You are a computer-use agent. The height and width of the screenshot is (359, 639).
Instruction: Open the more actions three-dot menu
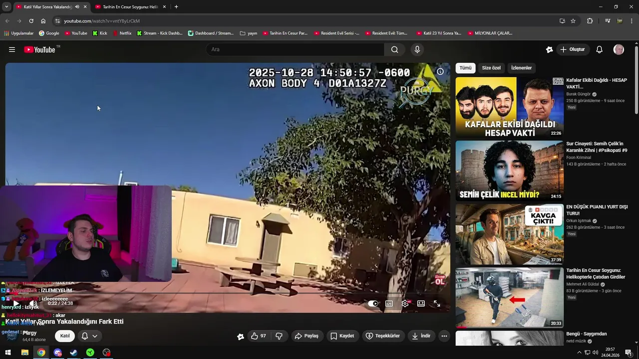[x=444, y=336]
